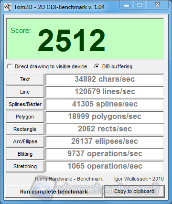Copy results to clipboard
The width and height of the screenshot is (172, 204).
[134, 191]
